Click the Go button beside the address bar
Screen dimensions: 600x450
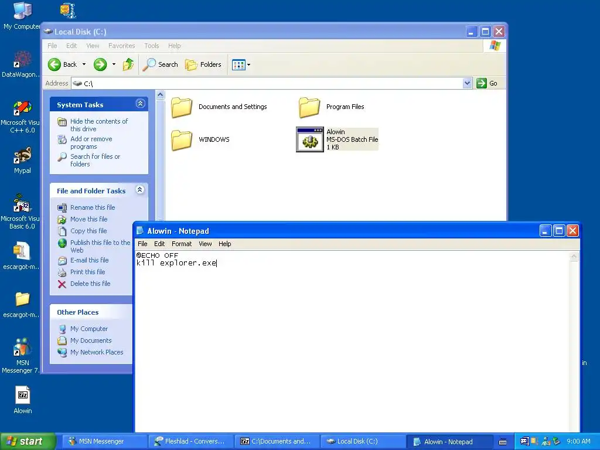tap(487, 83)
